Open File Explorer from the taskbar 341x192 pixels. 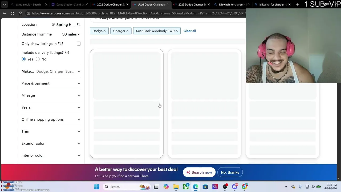pos(176,187)
